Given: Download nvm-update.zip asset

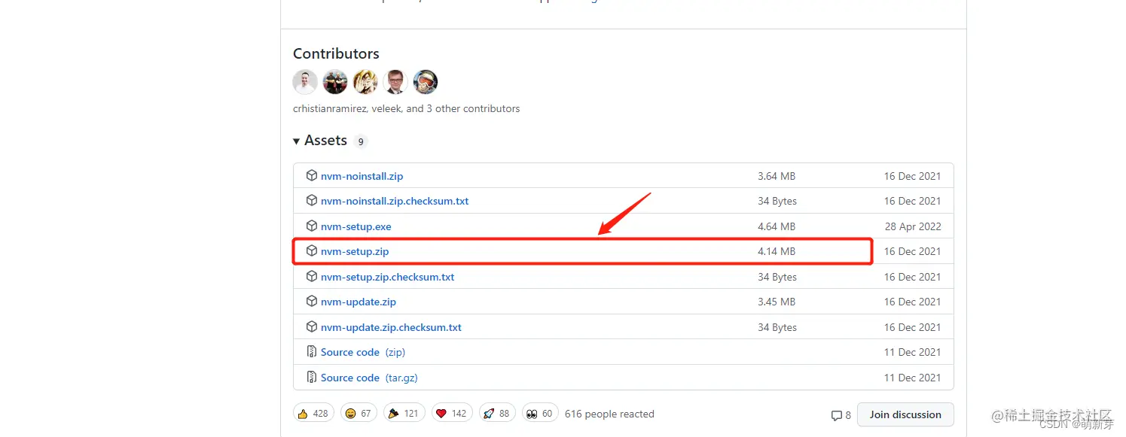Looking at the screenshot, I should click(x=359, y=302).
